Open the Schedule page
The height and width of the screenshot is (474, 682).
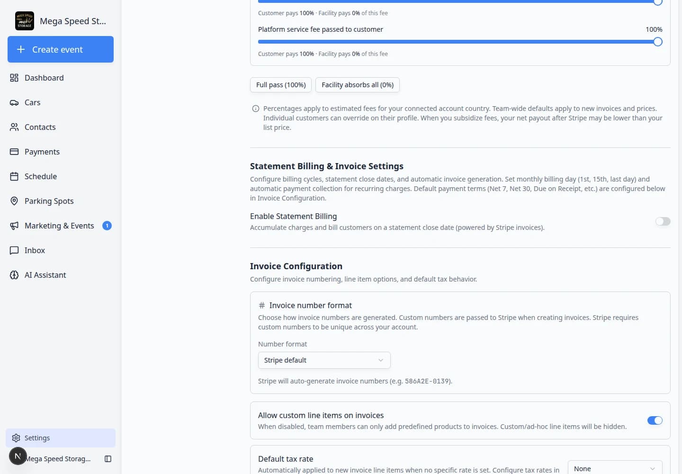[x=61, y=176]
